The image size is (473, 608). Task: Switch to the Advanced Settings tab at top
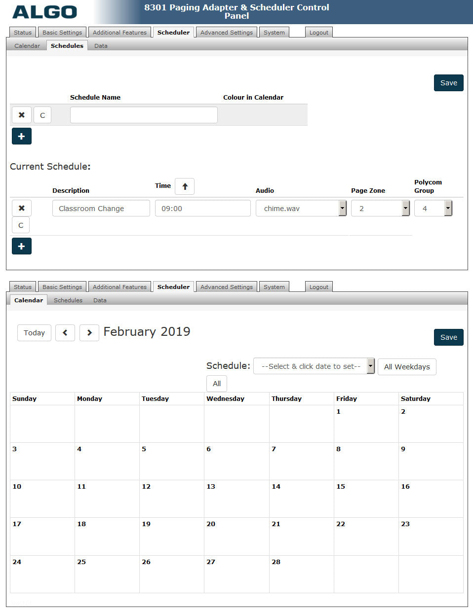226,33
